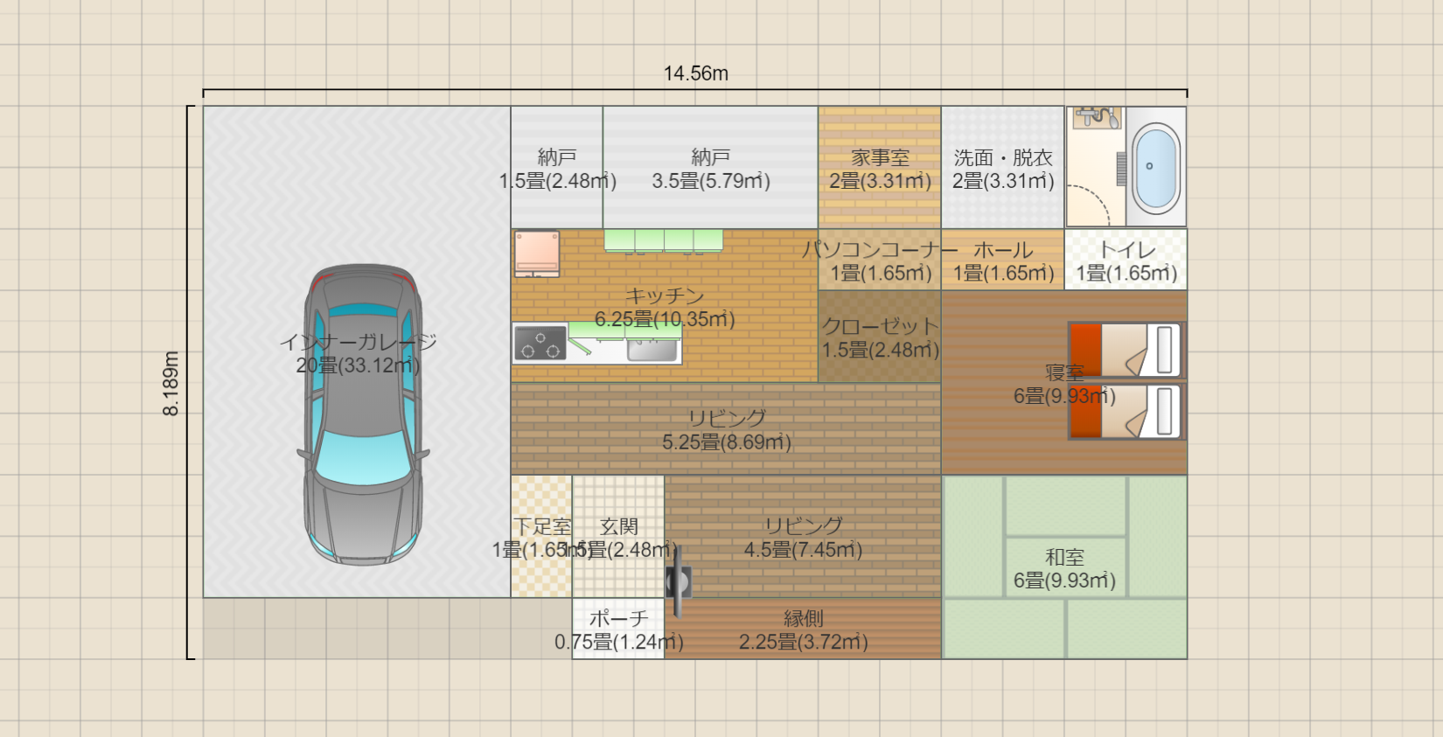1443x737 pixels.
Task: Select the インナーガレージ room label
Action: point(358,353)
